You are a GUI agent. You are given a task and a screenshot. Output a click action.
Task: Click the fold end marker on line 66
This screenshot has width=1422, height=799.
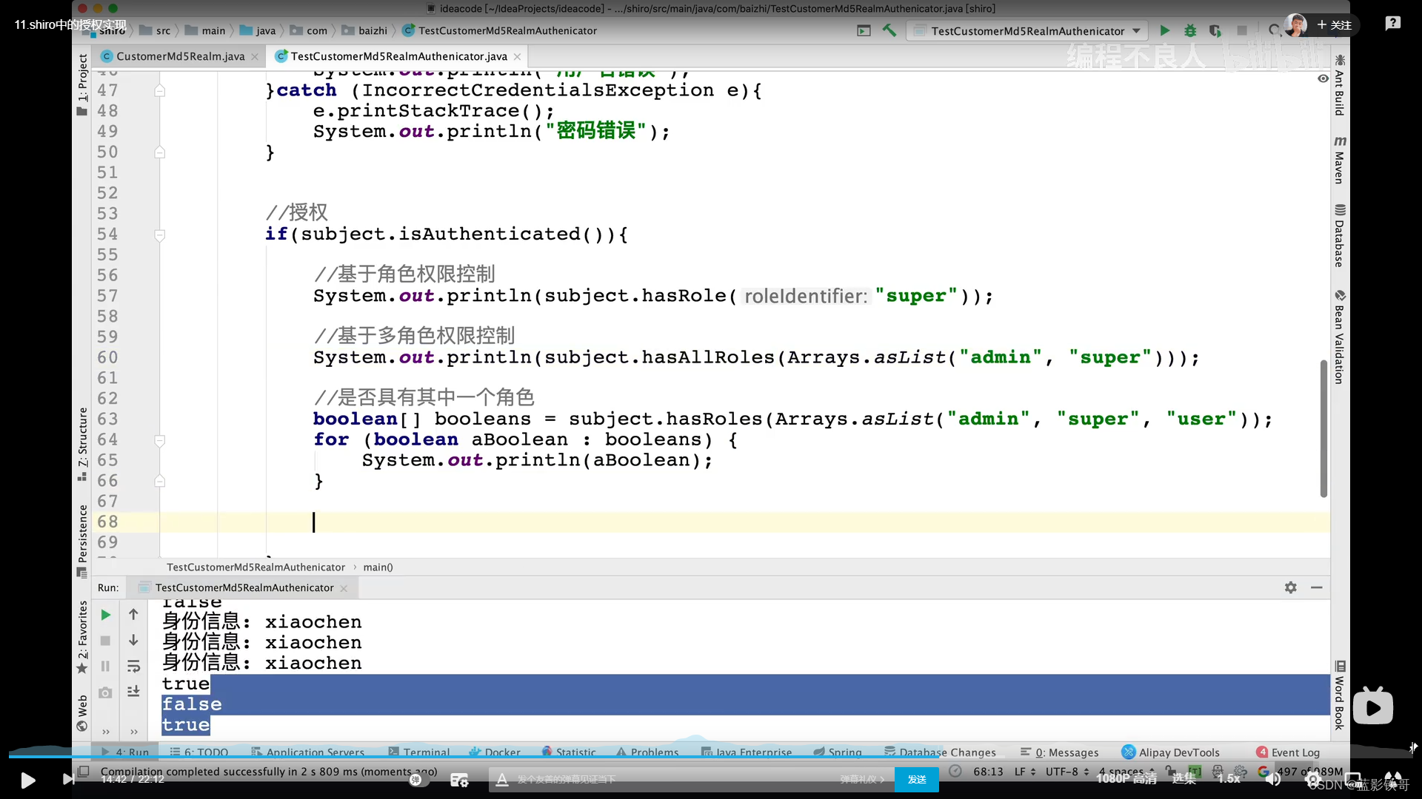pos(159,481)
